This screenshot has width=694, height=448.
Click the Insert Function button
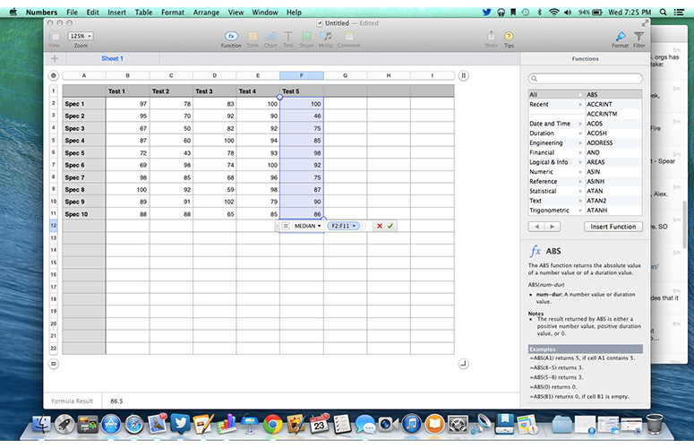[613, 227]
